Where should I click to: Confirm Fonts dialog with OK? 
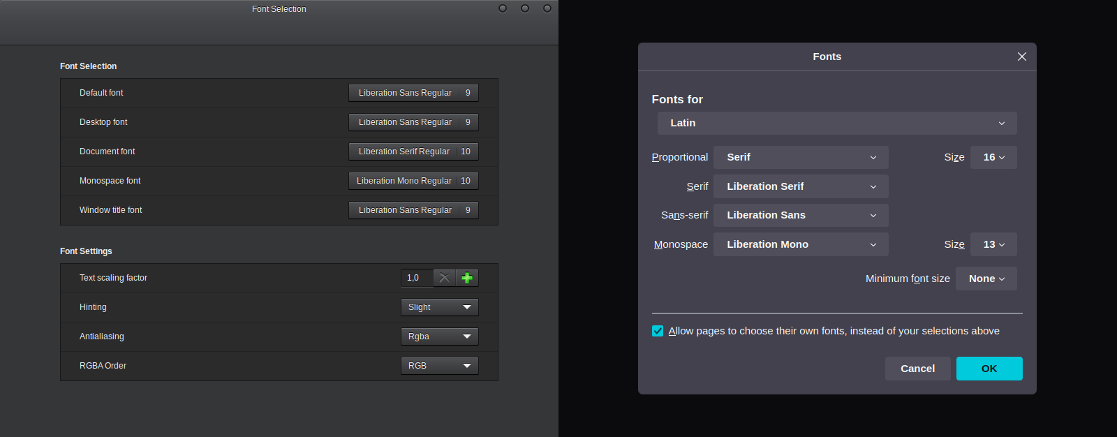989,369
